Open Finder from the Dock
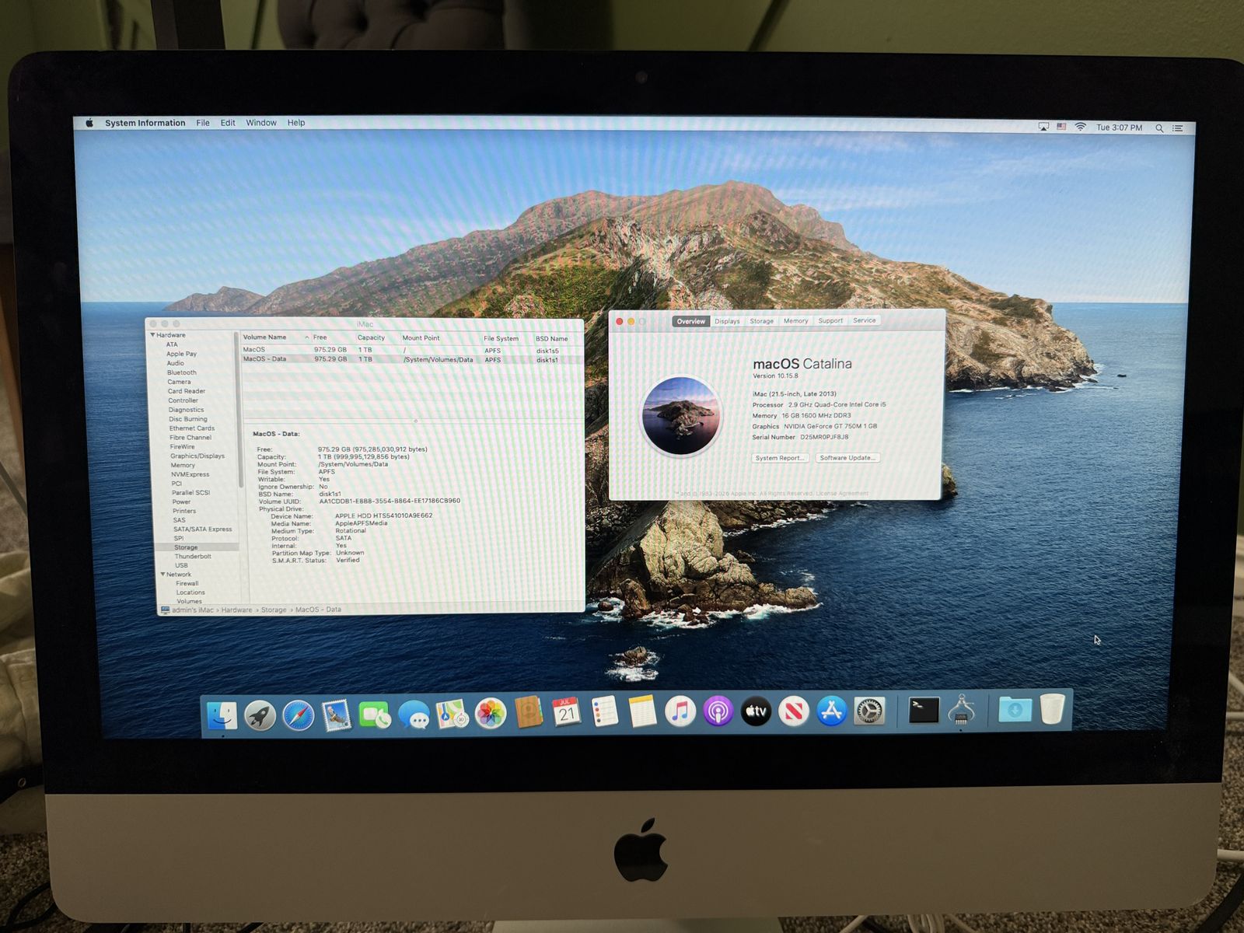 [x=222, y=715]
